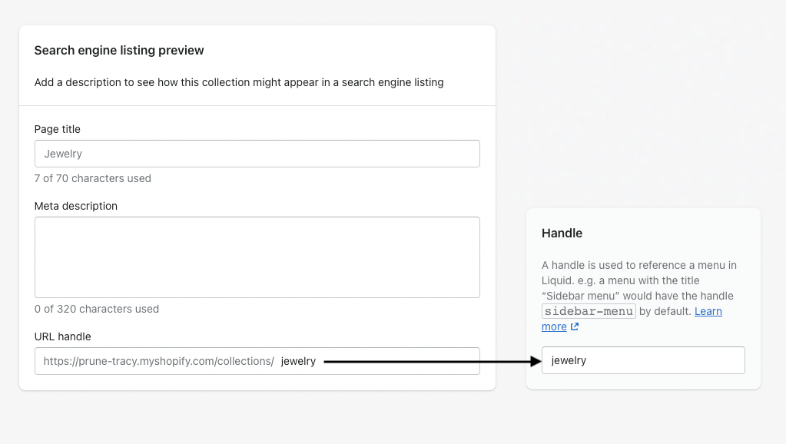Image resolution: width=786 pixels, height=444 pixels.
Task: Click the 'sidebar-menu' code snippet
Action: click(x=589, y=312)
